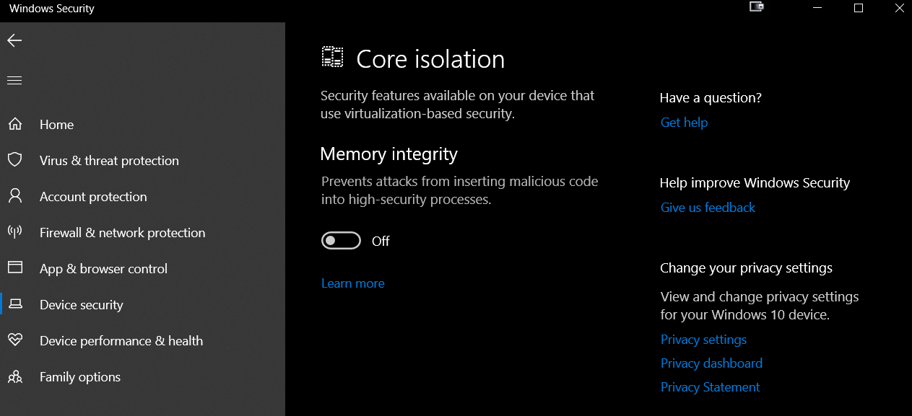Open Virus & threat protection shield icon
This screenshot has width=912, height=416.
15,160
